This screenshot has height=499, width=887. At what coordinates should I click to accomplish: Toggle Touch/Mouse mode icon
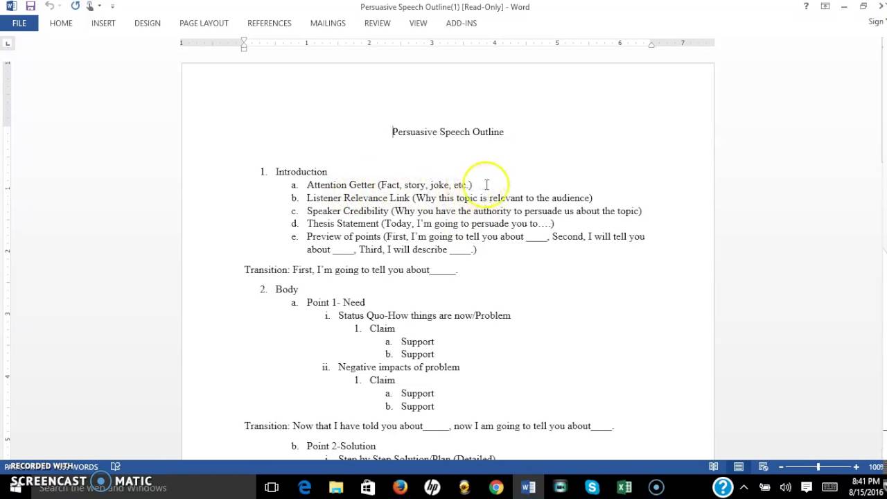[x=90, y=6]
